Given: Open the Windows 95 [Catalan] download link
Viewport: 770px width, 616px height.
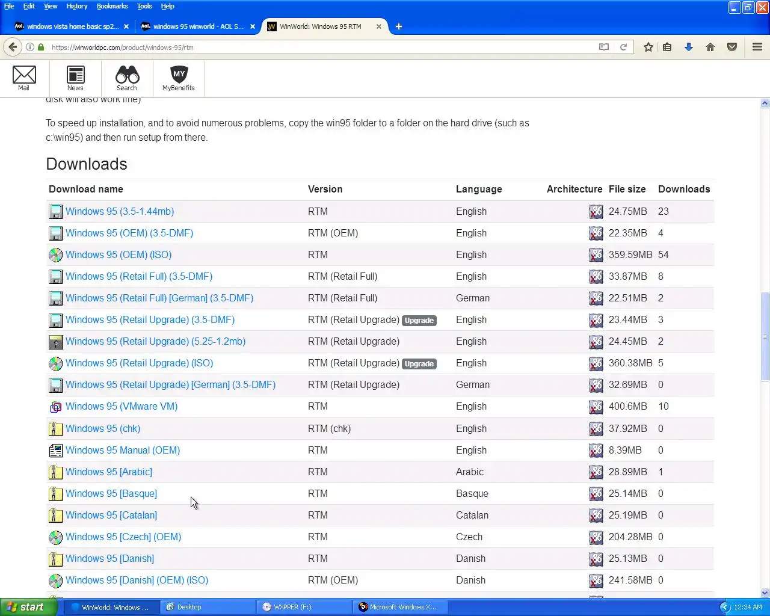Looking at the screenshot, I should click(x=111, y=515).
